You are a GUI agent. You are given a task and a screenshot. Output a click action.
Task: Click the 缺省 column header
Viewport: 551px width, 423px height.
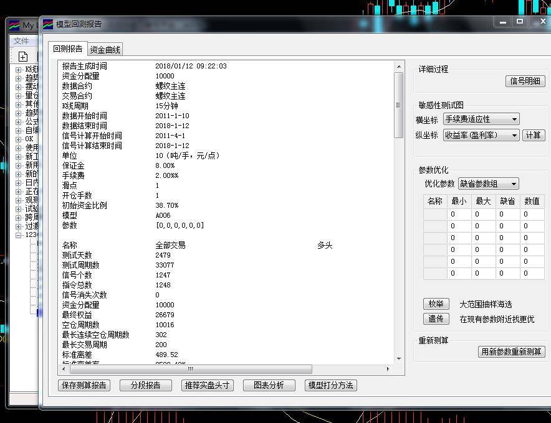point(507,202)
